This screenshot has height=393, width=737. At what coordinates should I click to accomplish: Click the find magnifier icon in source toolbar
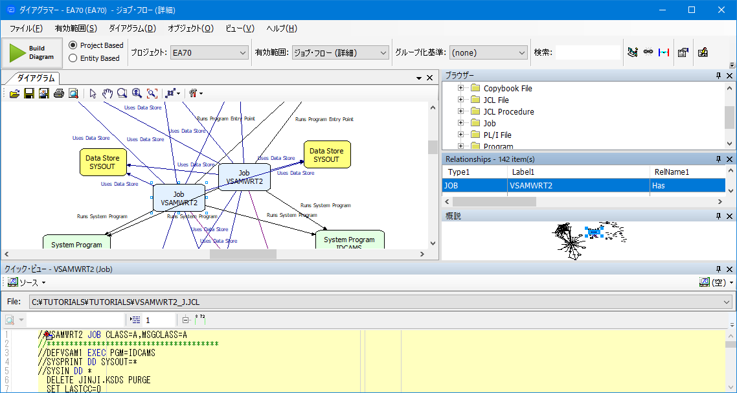(10, 320)
